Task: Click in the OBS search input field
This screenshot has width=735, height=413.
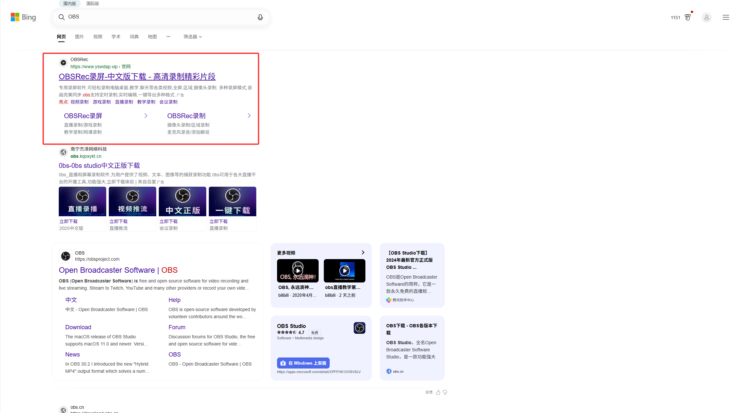Action: [x=161, y=17]
